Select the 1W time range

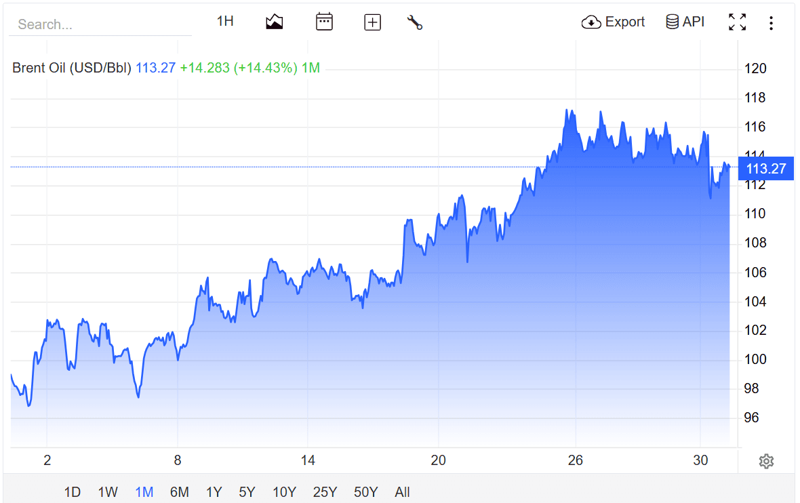(x=108, y=492)
